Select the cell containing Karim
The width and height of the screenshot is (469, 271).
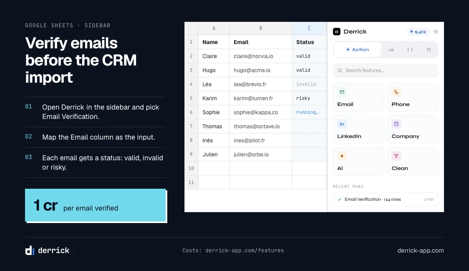pos(214,98)
